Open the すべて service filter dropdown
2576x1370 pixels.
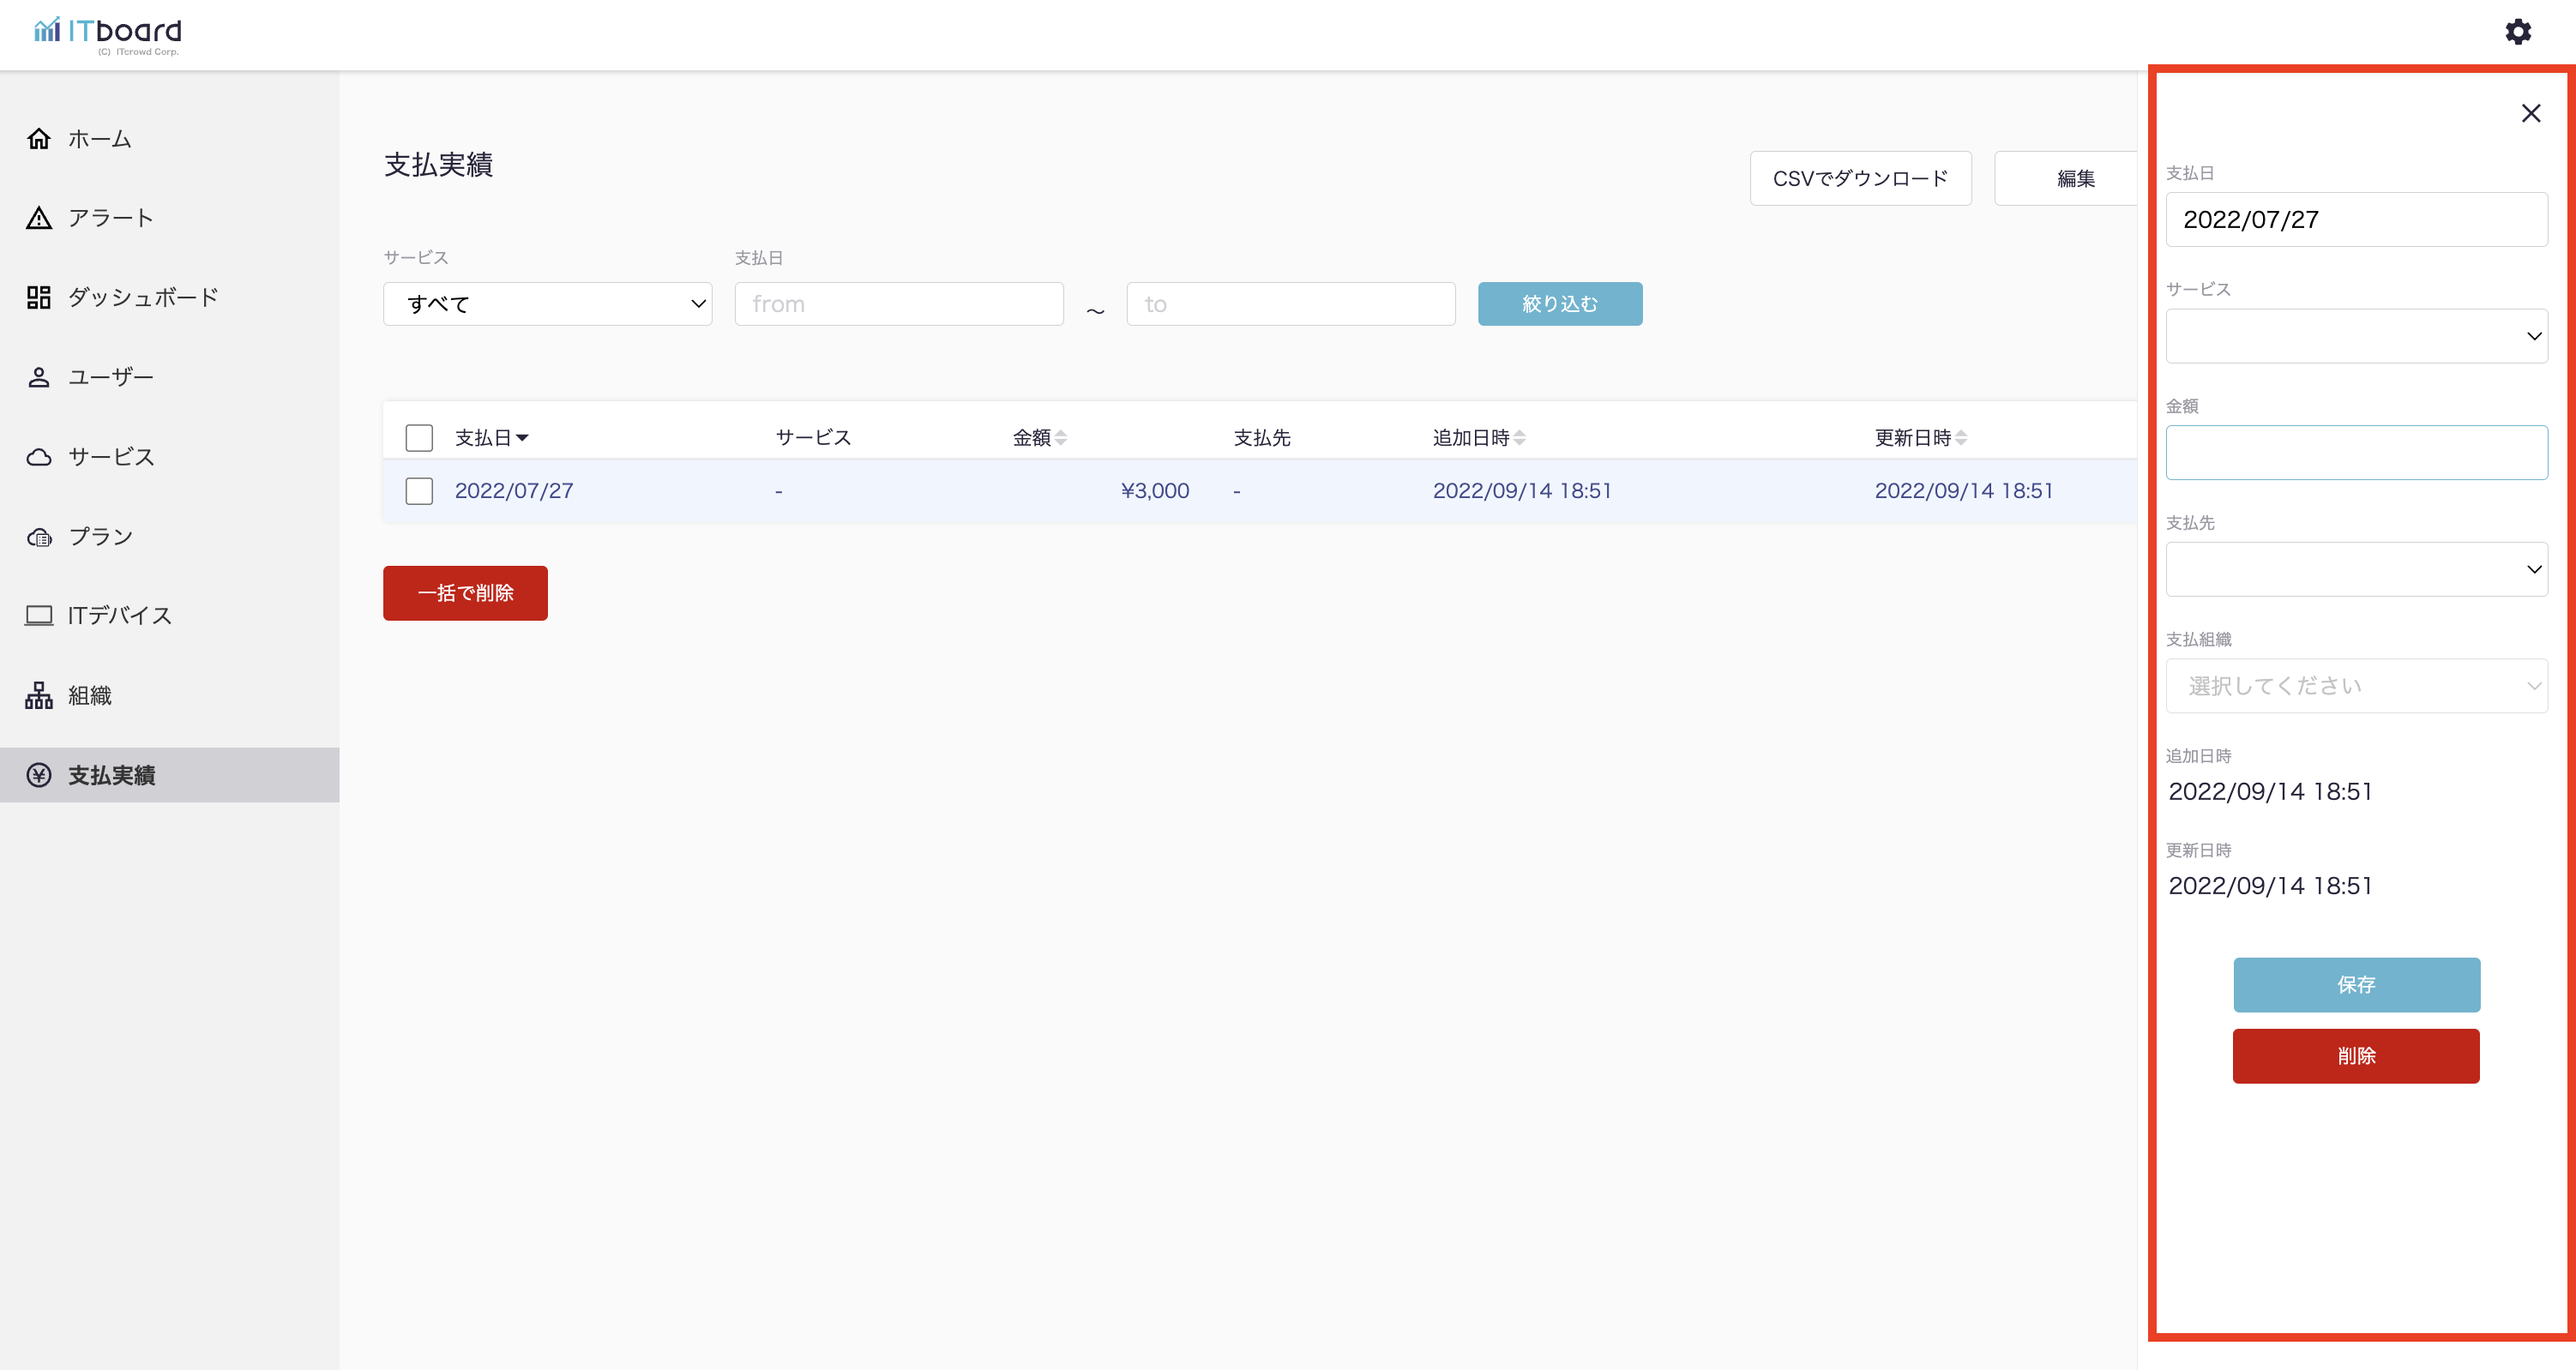[547, 304]
